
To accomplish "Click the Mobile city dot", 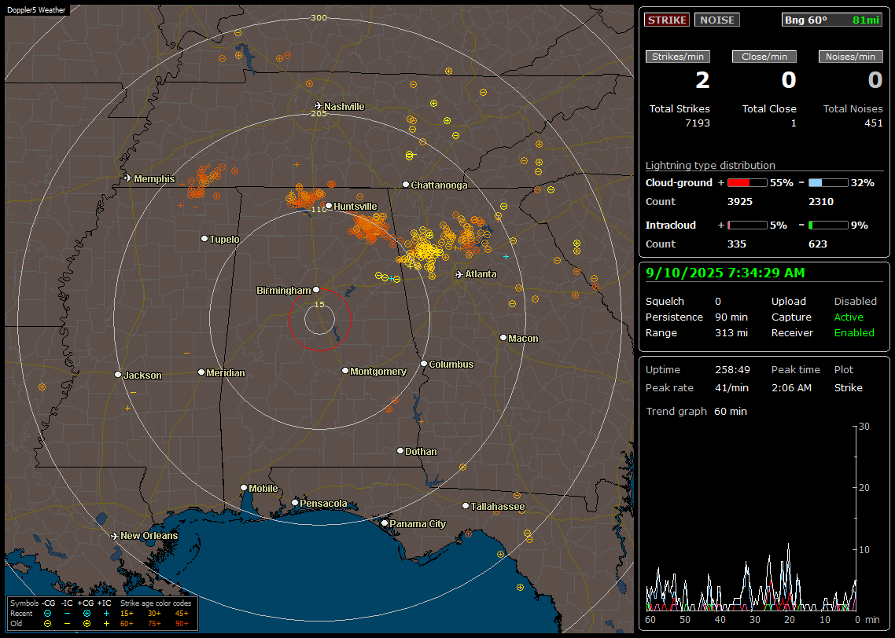I will click(244, 488).
